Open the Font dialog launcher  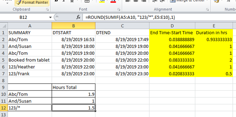coord(119,10)
